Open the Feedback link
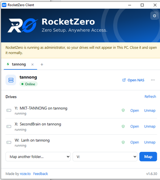 [40, 174]
